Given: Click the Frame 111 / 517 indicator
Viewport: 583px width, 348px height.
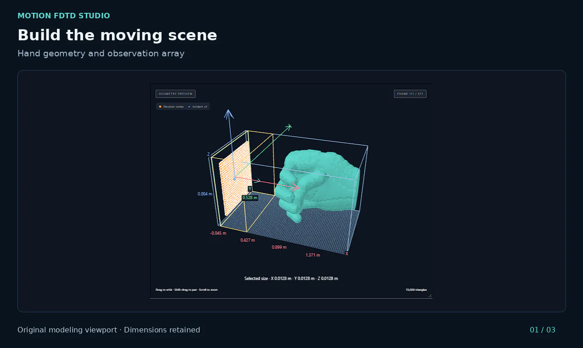Looking at the screenshot, I should click(x=410, y=94).
